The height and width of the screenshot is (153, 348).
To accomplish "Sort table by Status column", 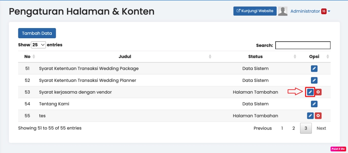I will 255,57.
